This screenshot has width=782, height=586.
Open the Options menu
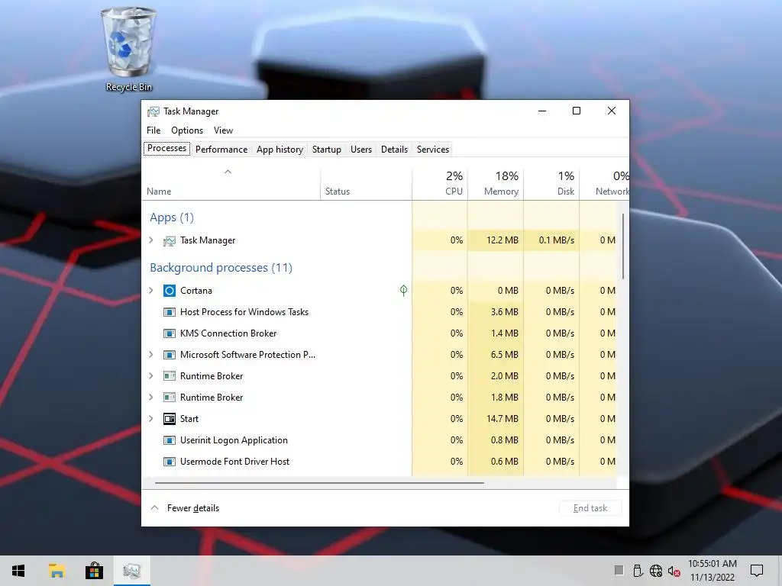tap(187, 130)
